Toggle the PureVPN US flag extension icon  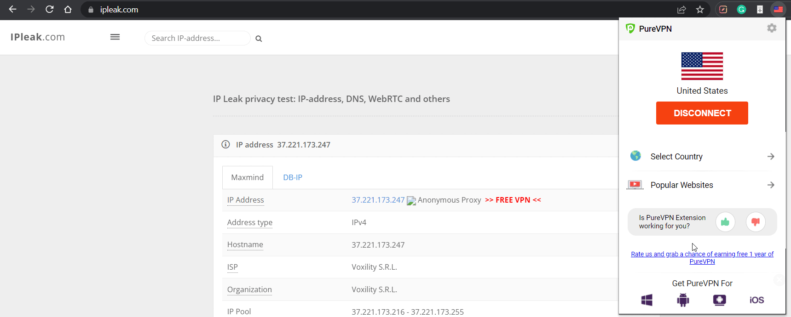coord(778,10)
